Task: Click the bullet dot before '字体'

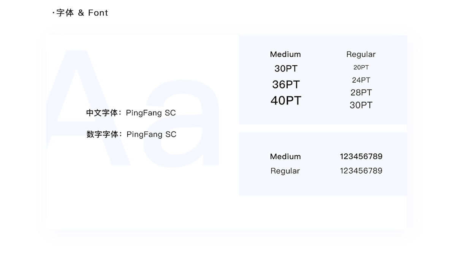Action: click(54, 13)
